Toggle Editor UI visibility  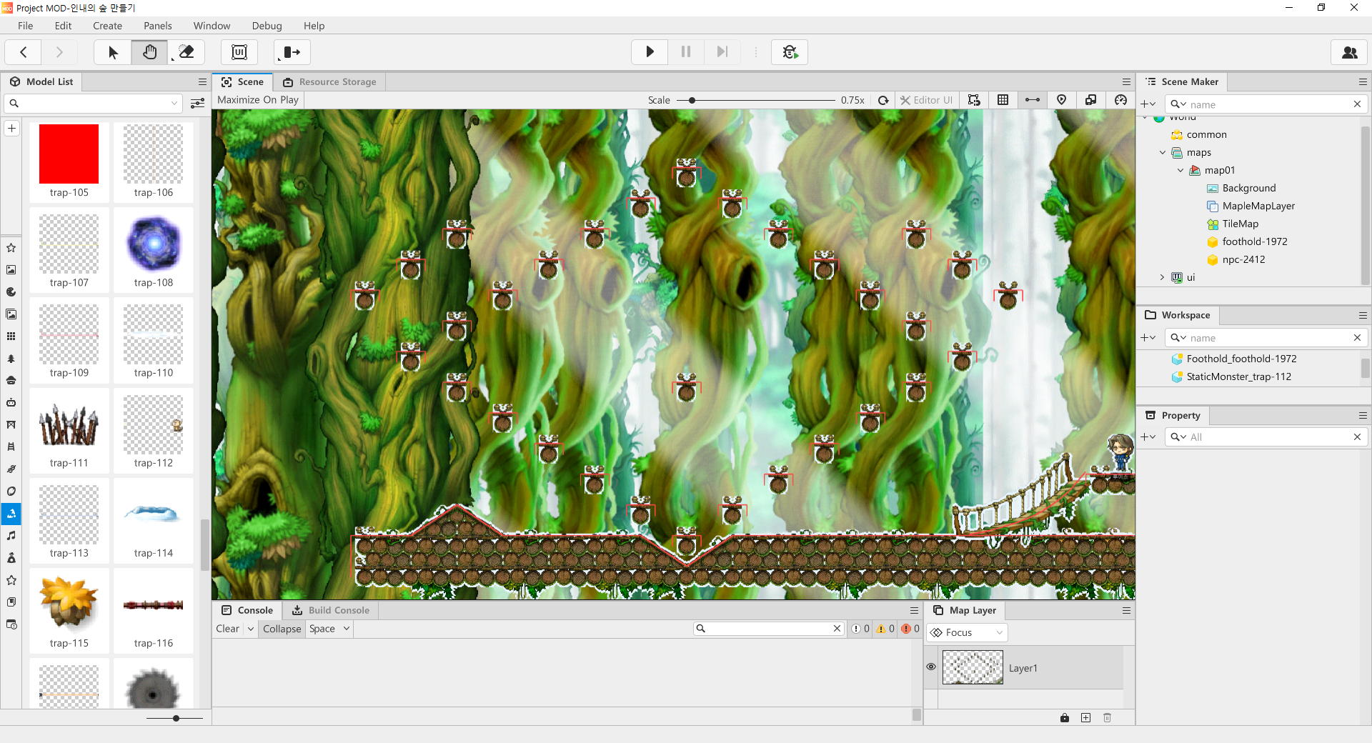927,100
